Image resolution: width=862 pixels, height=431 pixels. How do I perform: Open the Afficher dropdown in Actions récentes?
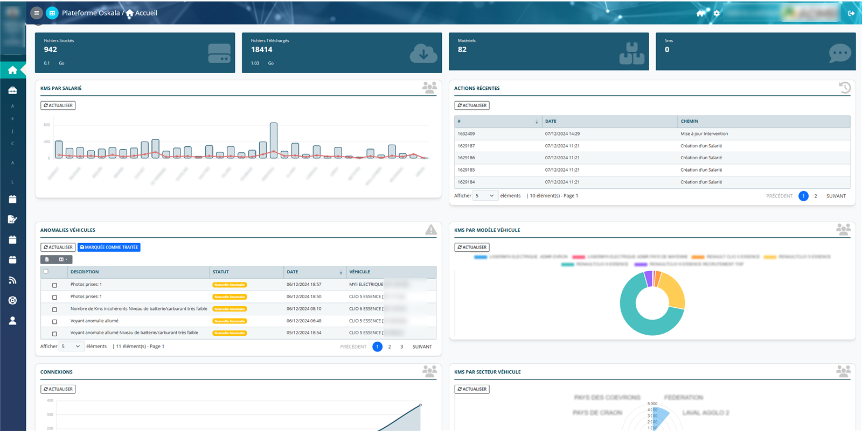tap(485, 196)
